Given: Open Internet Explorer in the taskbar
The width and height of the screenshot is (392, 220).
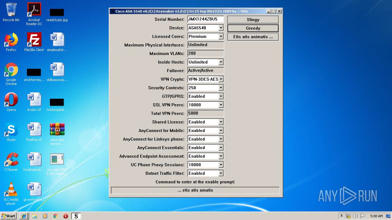Looking at the screenshot, I should (x=24, y=216).
